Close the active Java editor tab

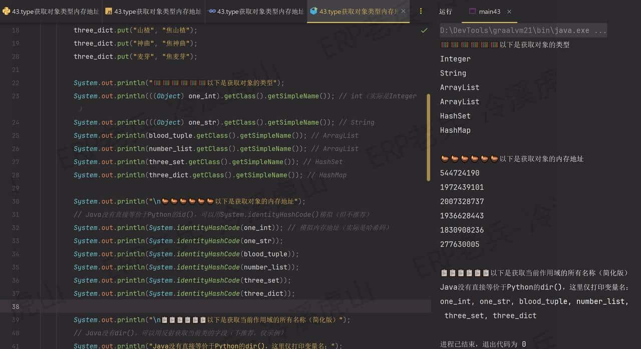[404, 10]
